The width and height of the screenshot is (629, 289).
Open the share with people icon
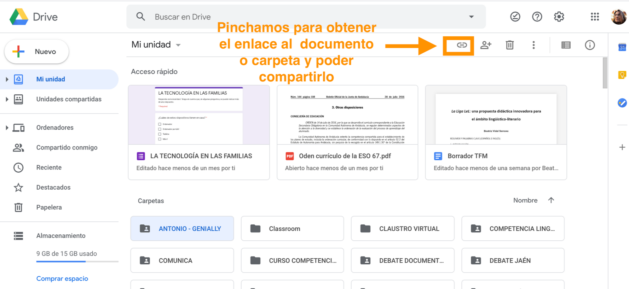coord(486,45)
